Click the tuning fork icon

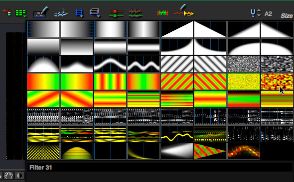click(x=253, y=13)
